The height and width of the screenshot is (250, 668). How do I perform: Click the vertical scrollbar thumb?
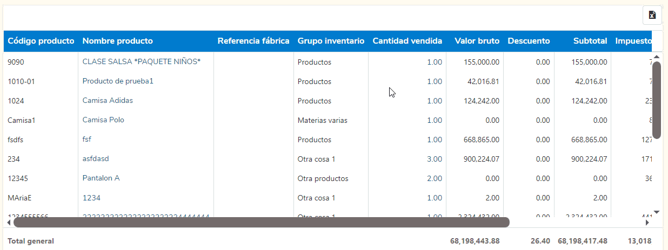657,100
